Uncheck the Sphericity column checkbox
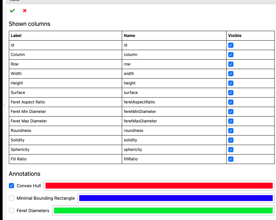Screen dimensions: 276x220 231,150
